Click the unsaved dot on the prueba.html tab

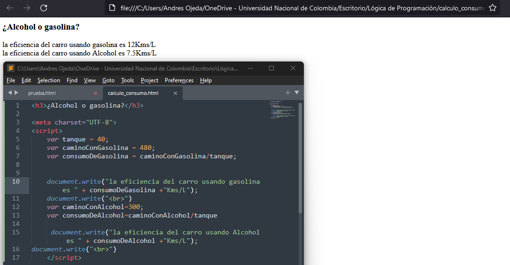coord(95,93)
